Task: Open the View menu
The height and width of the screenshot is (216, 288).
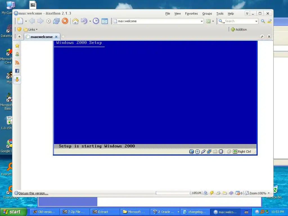Action: [177, 13]
